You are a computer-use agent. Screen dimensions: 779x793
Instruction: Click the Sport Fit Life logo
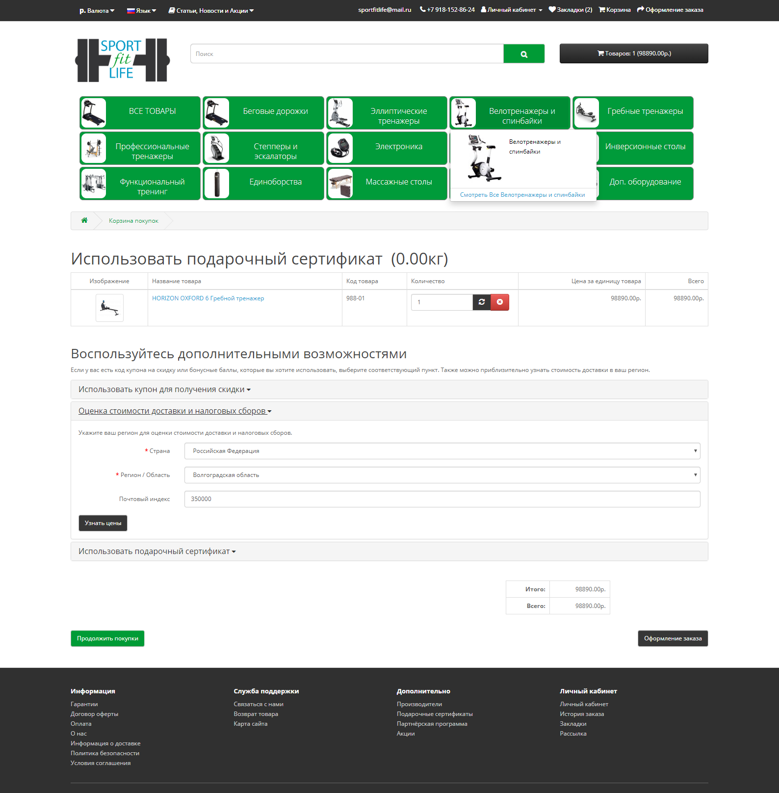tap(122, 60)
